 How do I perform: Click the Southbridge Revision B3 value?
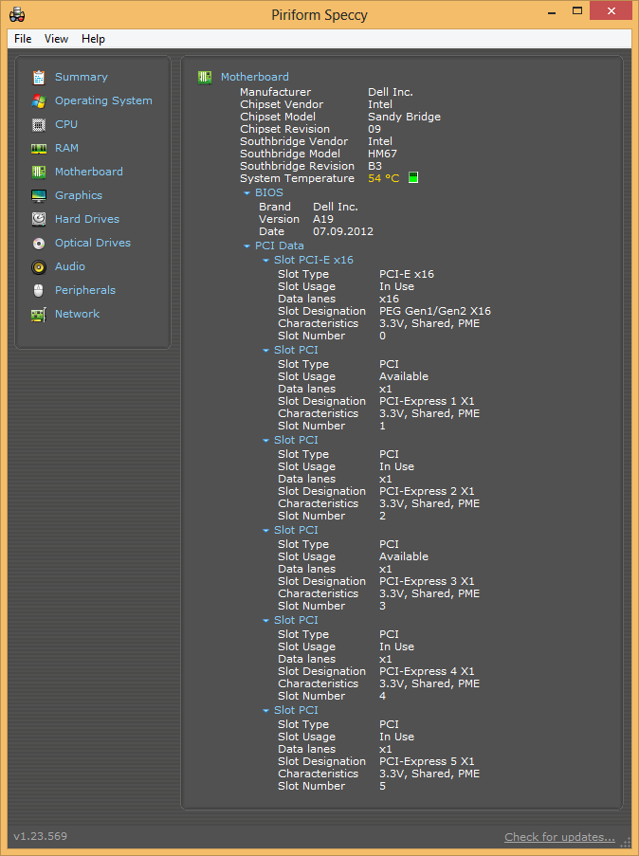coord(374,166)
